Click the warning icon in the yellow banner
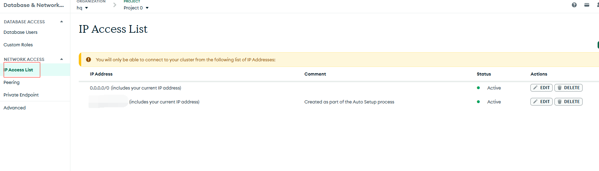The height and width of the screenshot is (171, 599). 89,60
